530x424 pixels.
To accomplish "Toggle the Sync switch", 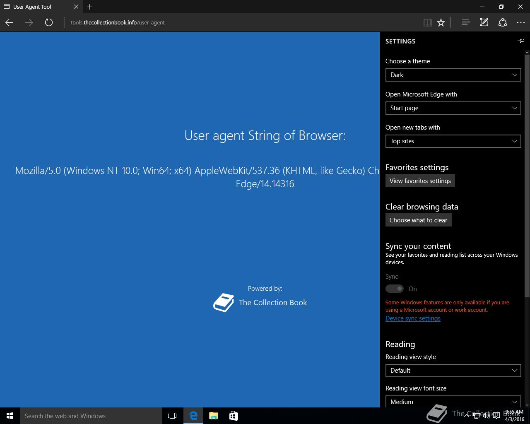I will (x=395, y=289).
